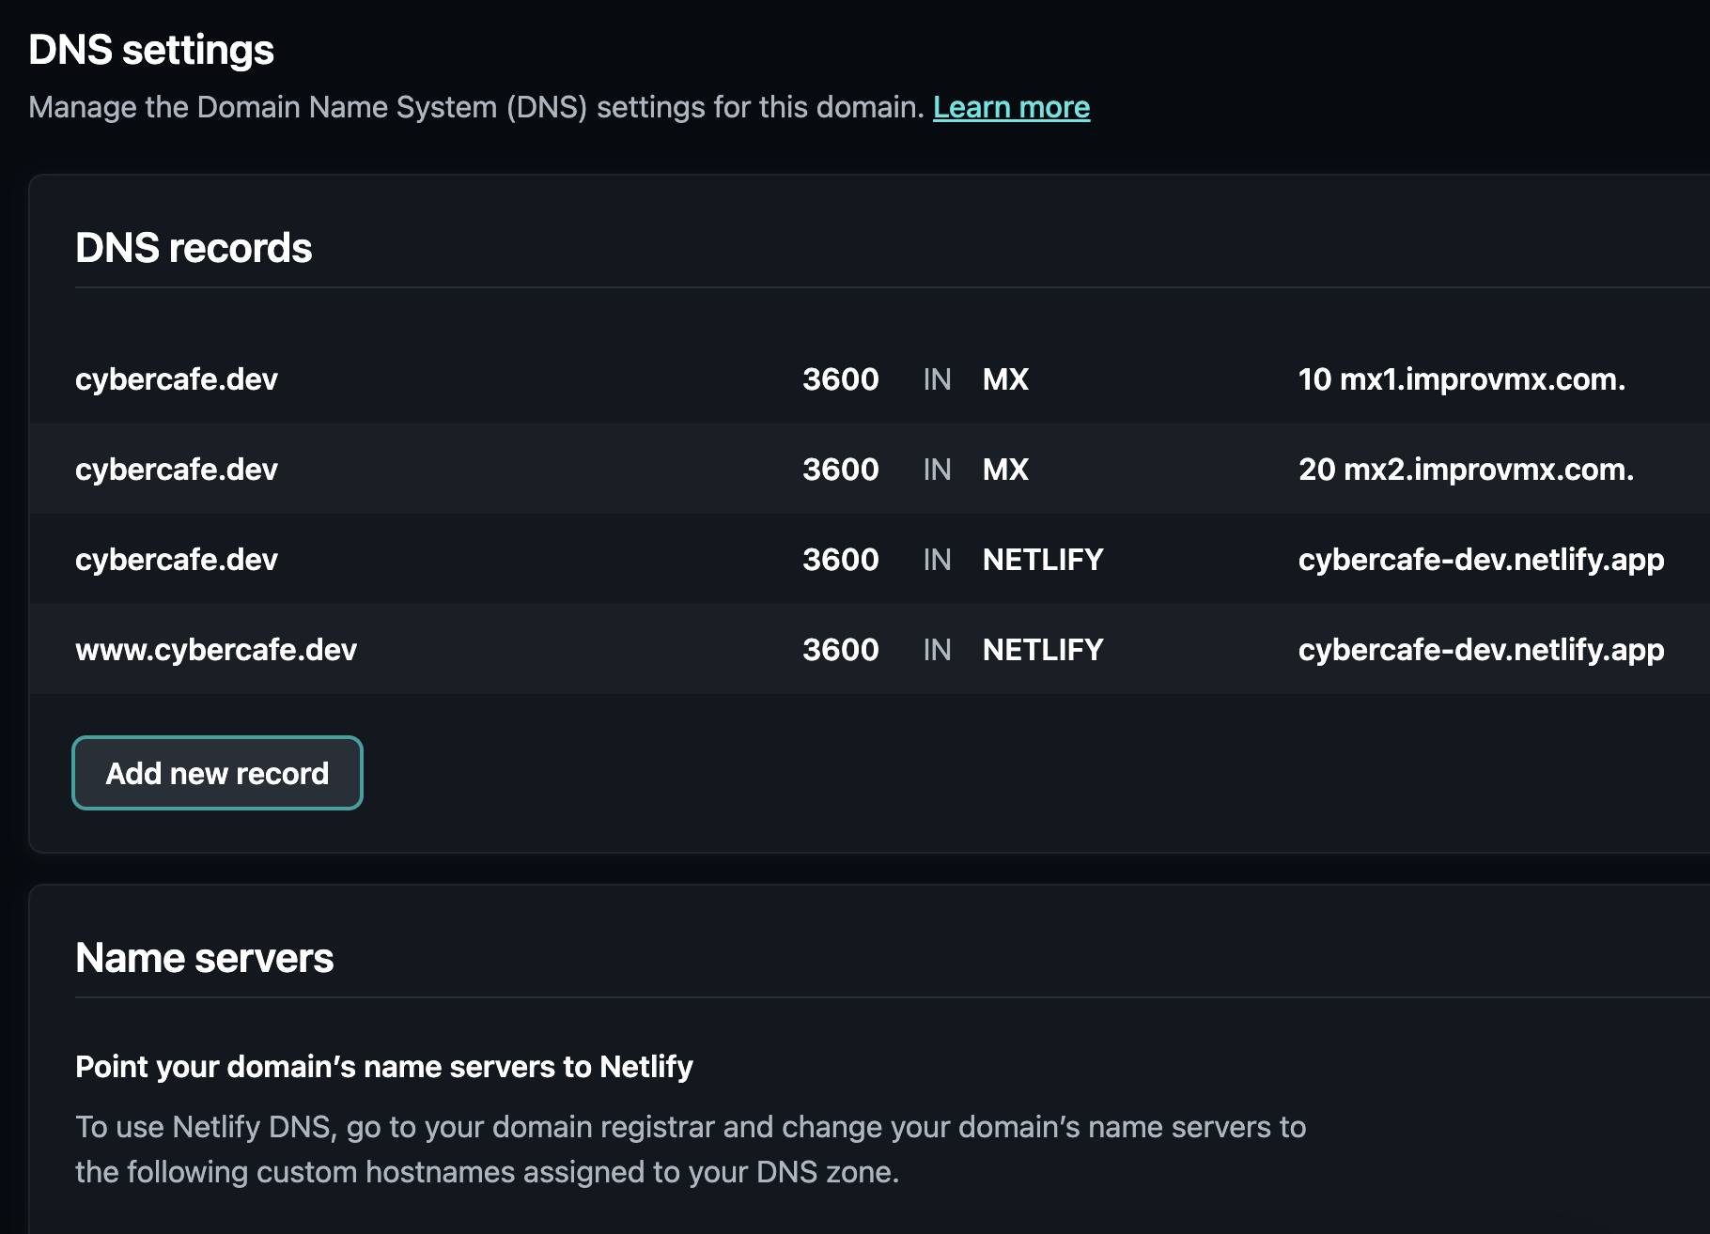Click 3600 TTL in www.cybercafe.dev row
Viewport: 1710px width, 1234px height.
click(841, 650)
